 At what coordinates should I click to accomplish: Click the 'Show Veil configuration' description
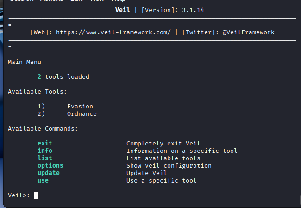[169, 166]
